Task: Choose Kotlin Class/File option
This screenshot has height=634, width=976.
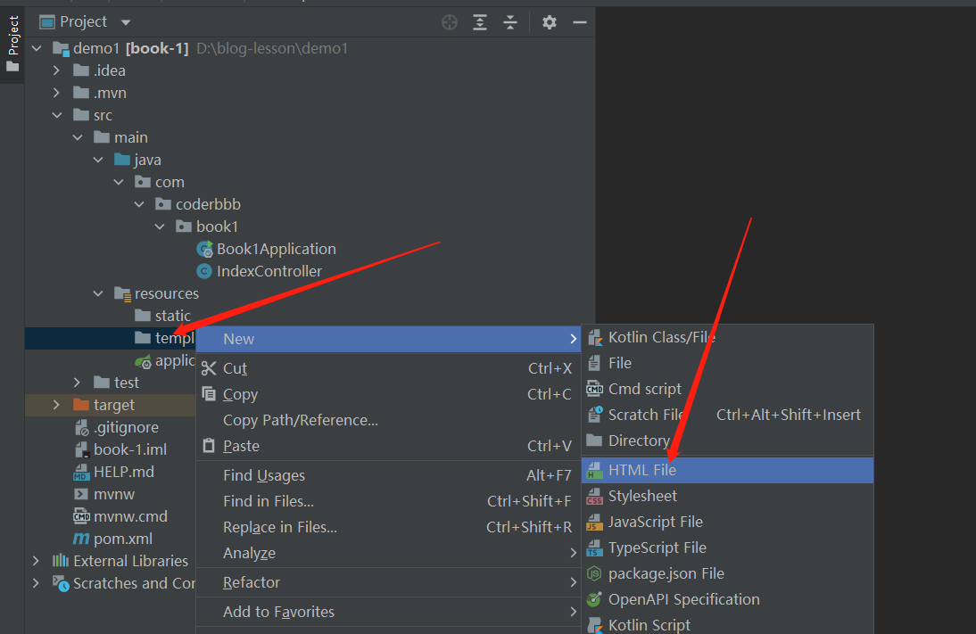Action: [661, 337]
